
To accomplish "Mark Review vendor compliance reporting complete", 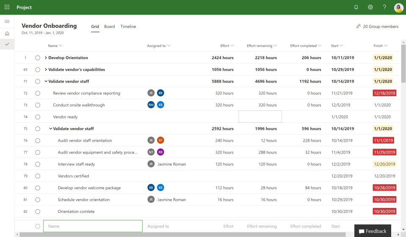I will (x=38, y=93).
